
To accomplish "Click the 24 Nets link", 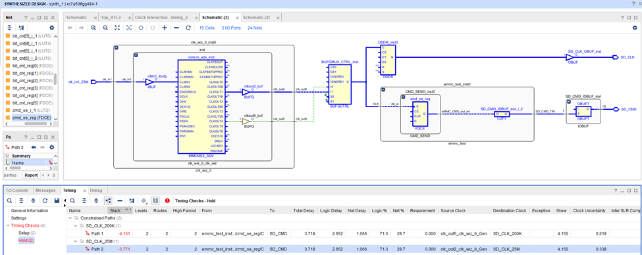I will (x=255, y=28).
